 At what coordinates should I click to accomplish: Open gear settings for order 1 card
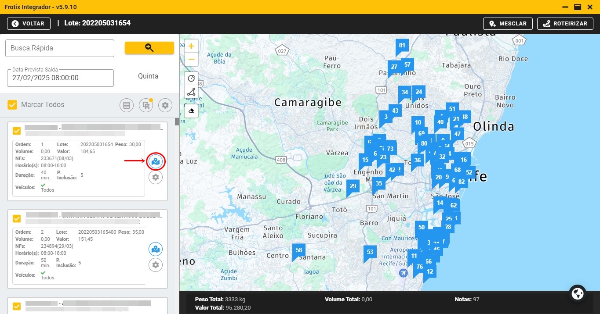tap(155, 177)
